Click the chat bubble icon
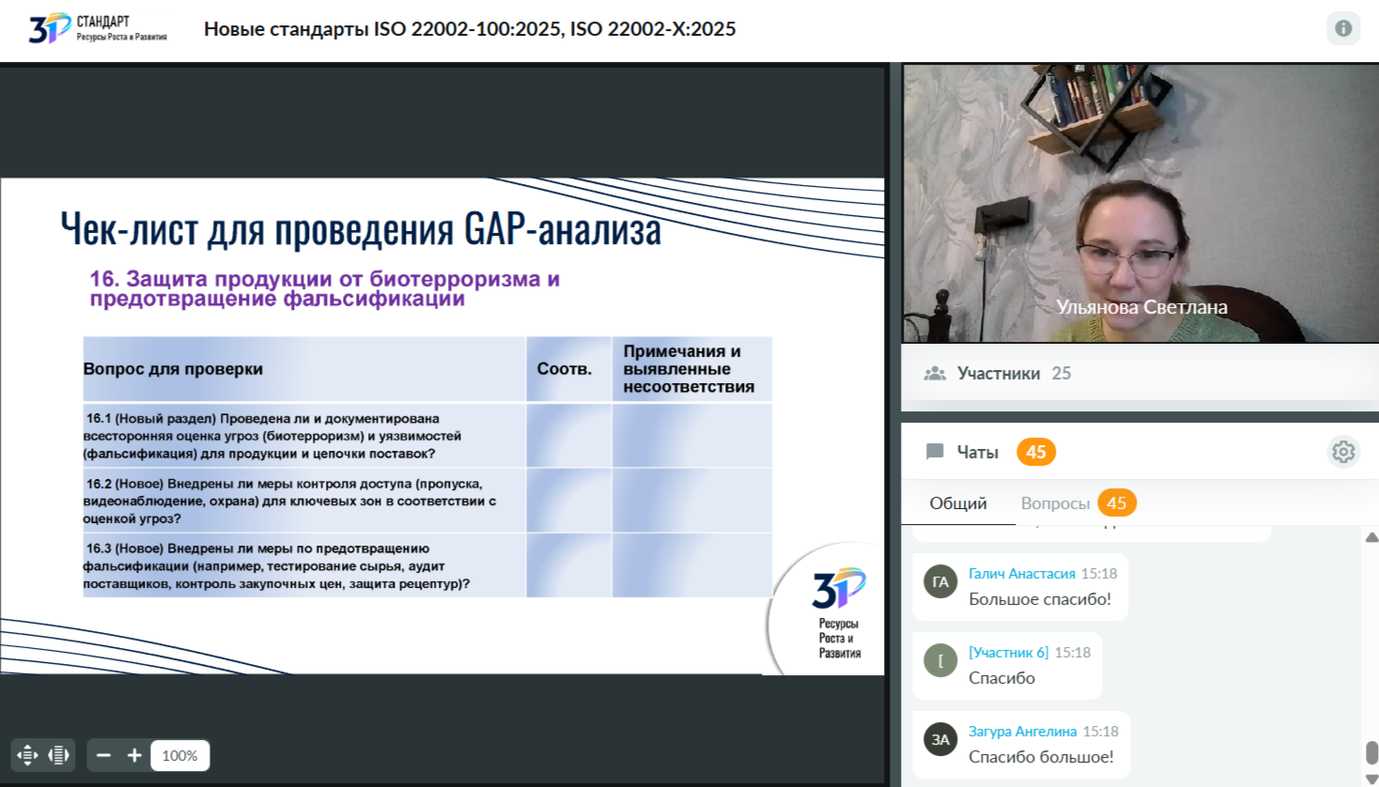The width and height of the screenshot is (1379, 787). (x=935, y=452)
